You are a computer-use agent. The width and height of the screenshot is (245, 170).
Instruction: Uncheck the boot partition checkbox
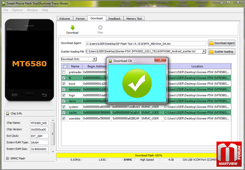[64, 83]
